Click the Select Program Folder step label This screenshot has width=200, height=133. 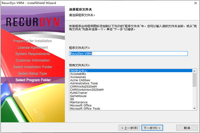pyautogui.click(x=33, y=80)
